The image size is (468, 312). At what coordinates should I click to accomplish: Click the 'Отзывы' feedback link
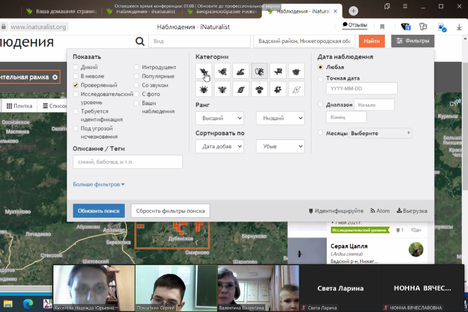[x=355, y=25]
